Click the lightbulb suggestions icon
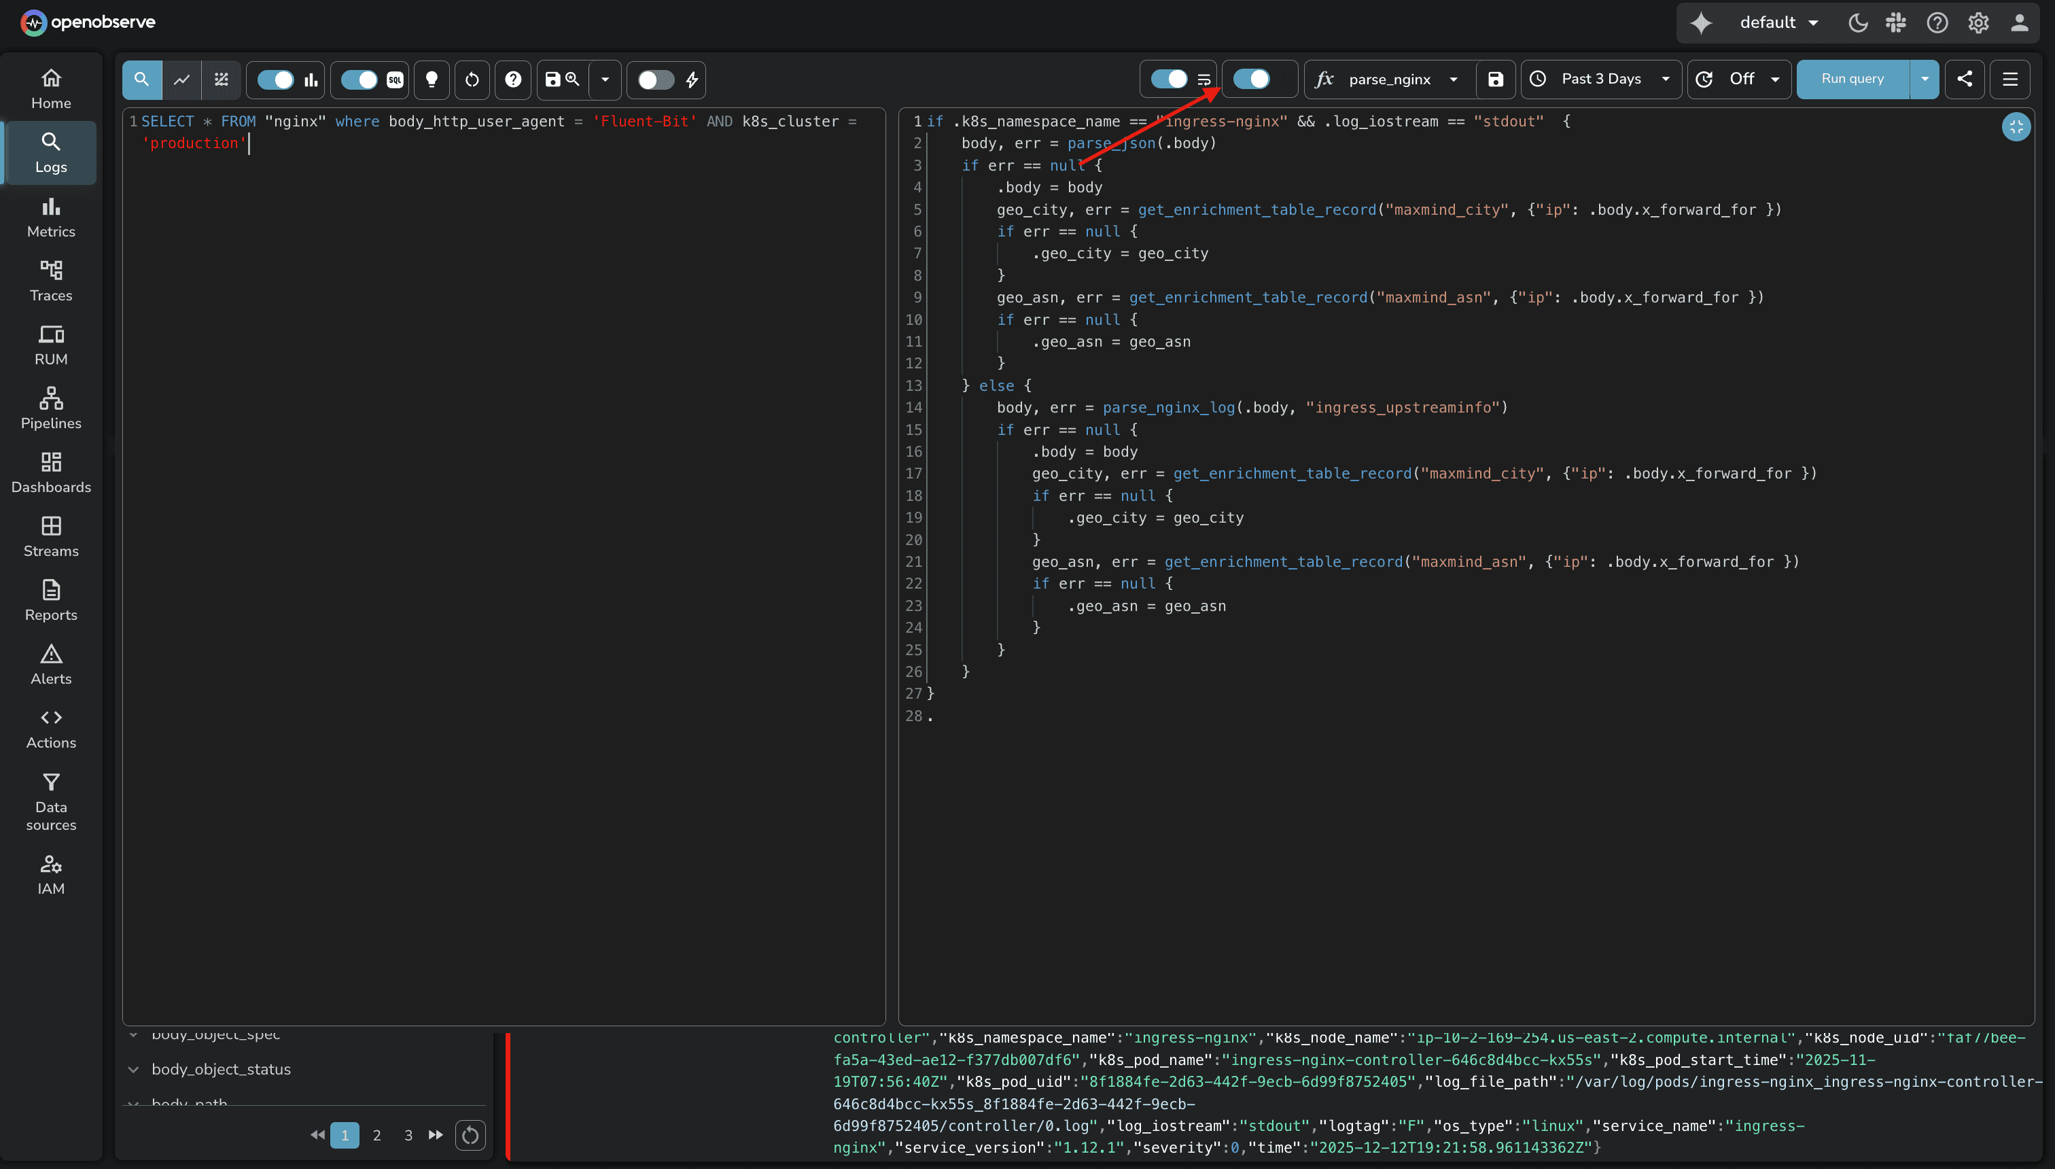Viewport: 2055px width, 1169px height. [432, 80]
